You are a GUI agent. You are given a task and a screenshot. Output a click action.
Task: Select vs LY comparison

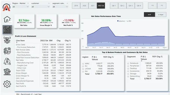149,15
